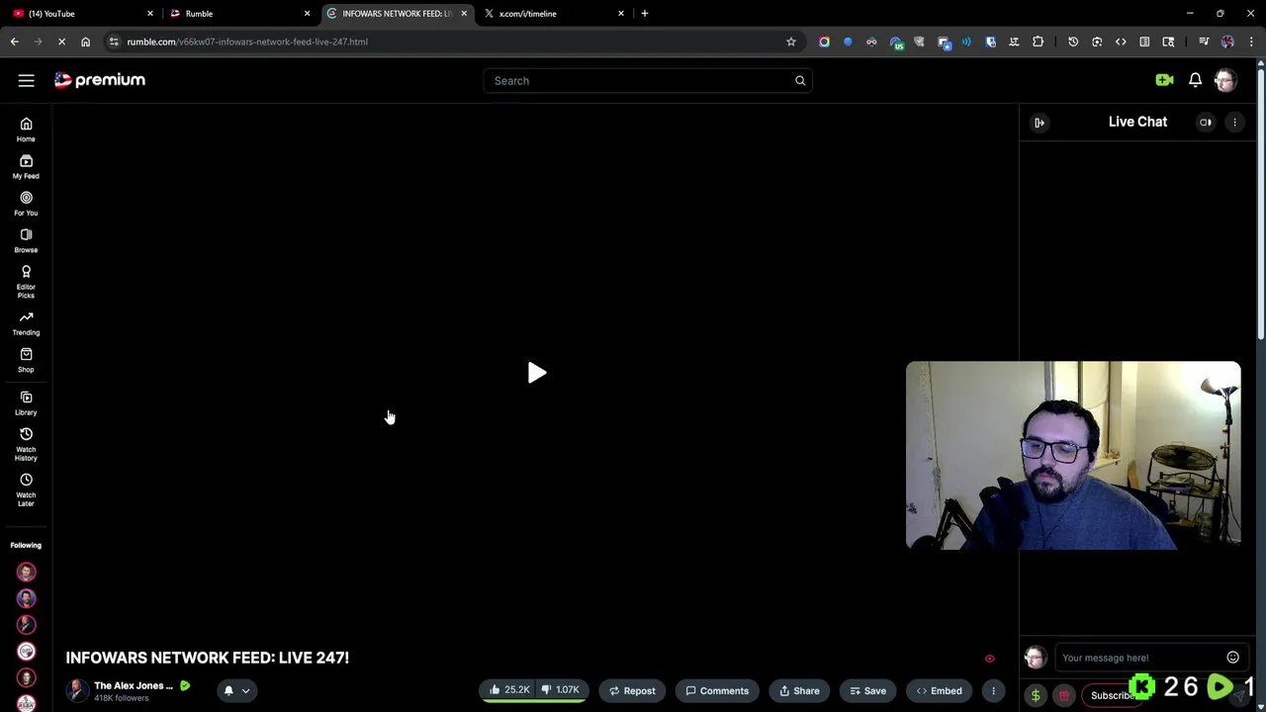Open more options beside Embed

(x=993, y=690)
